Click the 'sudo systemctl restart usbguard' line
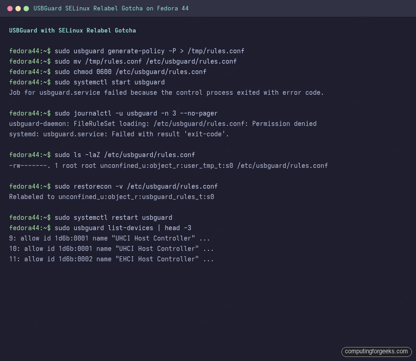This screenshot has height=361, width=416. tap(91, 218)
